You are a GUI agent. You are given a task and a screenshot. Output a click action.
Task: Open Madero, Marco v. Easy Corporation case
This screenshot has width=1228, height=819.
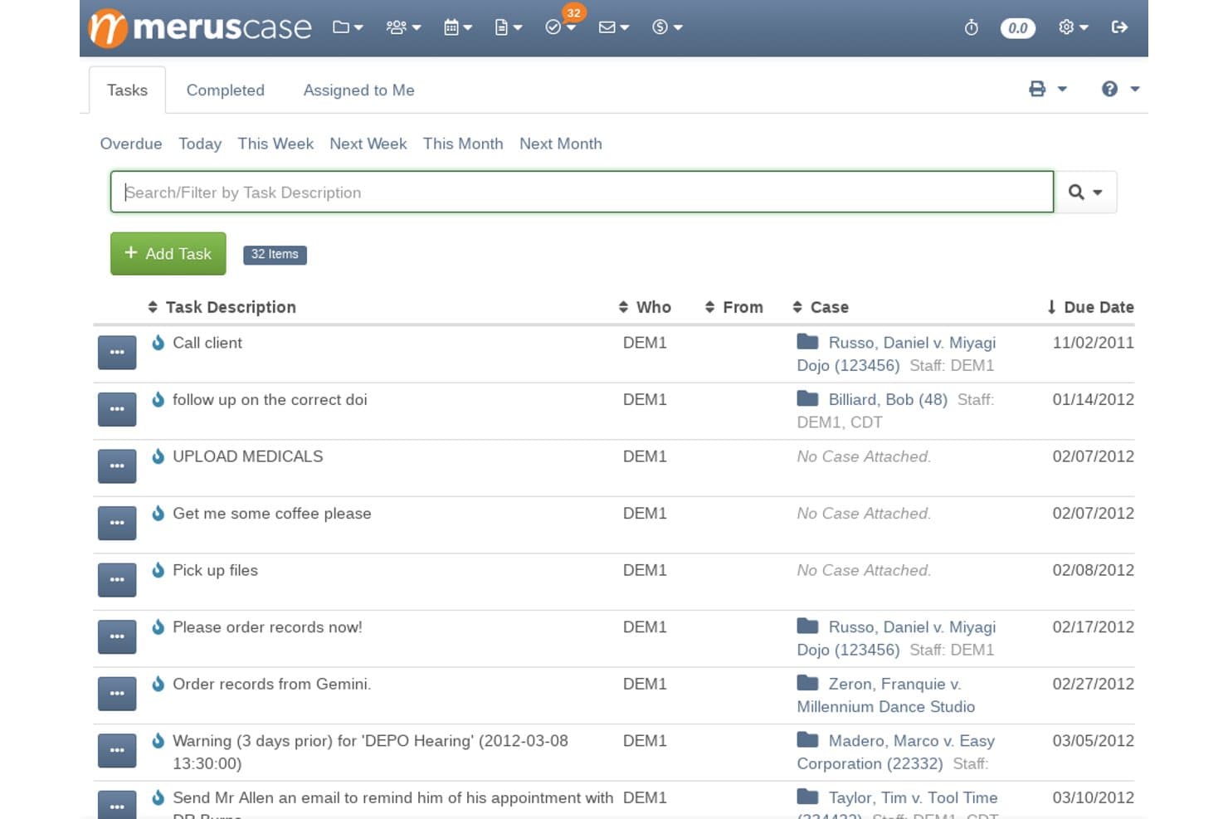tap(895, 752)
